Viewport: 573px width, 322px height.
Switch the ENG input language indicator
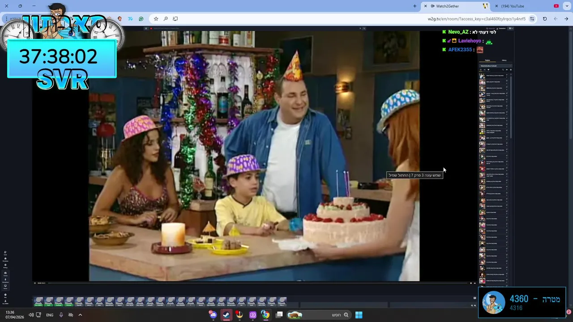[50, 315]
